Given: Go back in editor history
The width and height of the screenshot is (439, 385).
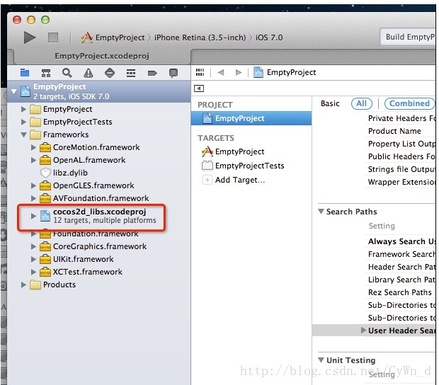Looking at the screenshot, I should pyautogui.click(x=221, y=72).
